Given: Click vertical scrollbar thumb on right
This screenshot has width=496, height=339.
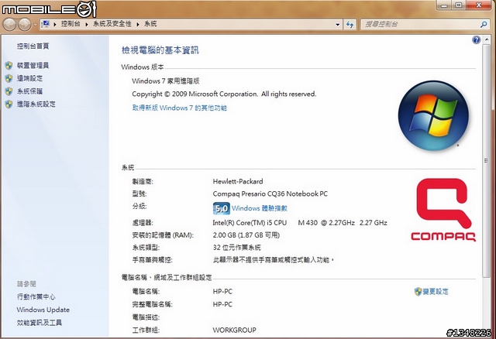Looking at the screenshot, I should click(x=486, y=161).
